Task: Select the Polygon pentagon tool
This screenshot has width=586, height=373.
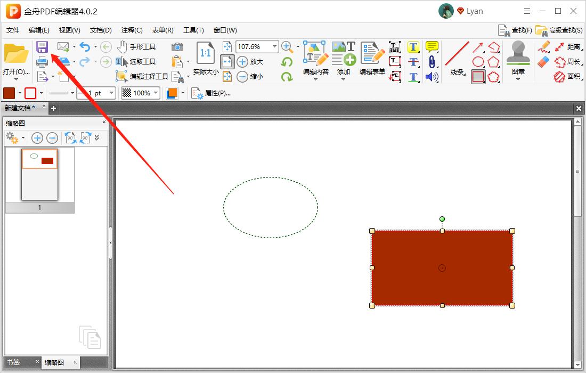Action: click(494, 62)
